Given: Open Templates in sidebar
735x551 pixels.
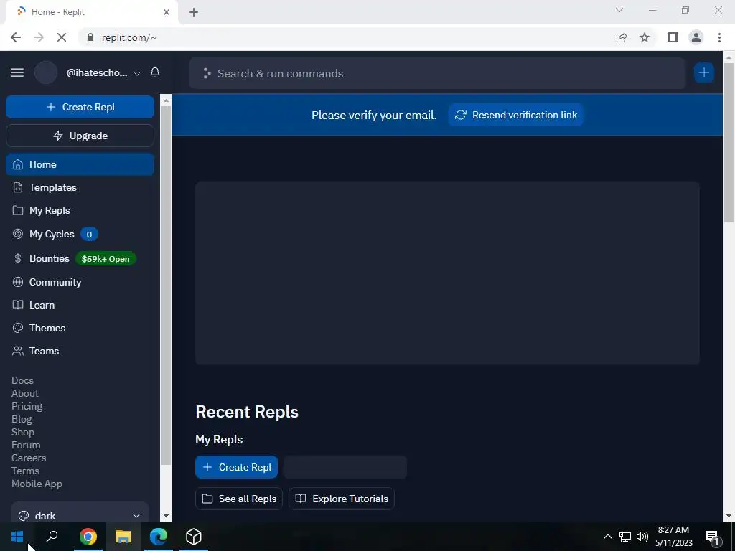Looking at the screenshot, I should 80,187.
